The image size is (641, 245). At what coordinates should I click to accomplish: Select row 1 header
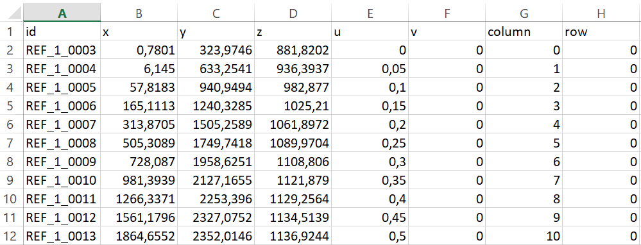[12, 31]
